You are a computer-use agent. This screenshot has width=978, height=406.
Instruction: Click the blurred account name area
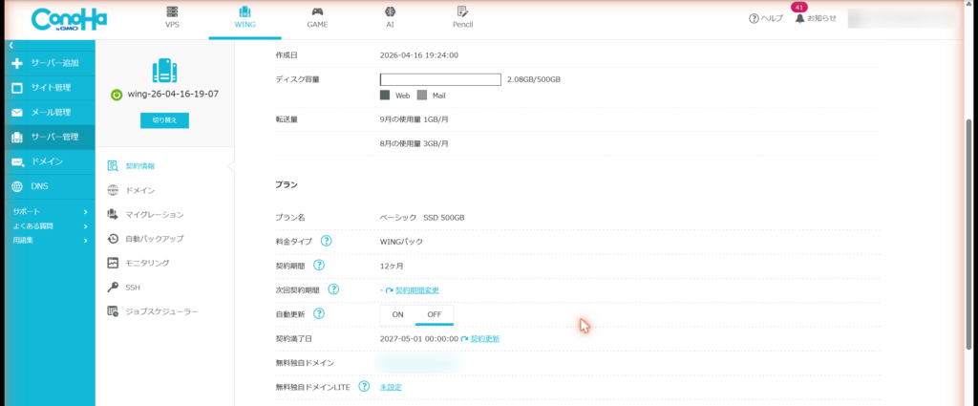point(903,18)
